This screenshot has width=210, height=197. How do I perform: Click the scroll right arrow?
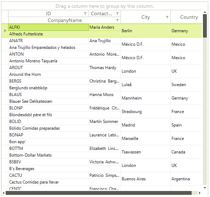200,193
